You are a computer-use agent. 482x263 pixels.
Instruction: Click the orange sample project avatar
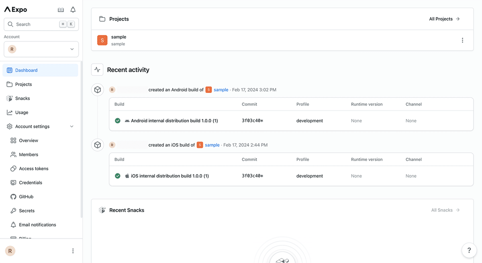tap(102, 40)
